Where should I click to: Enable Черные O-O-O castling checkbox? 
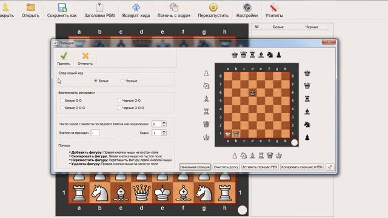pos(119,108)
